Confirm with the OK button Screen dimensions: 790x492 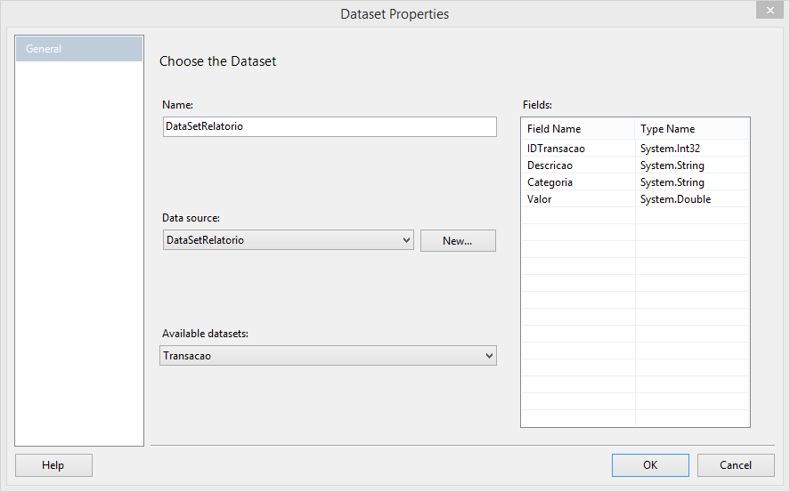tap(650, 465)
